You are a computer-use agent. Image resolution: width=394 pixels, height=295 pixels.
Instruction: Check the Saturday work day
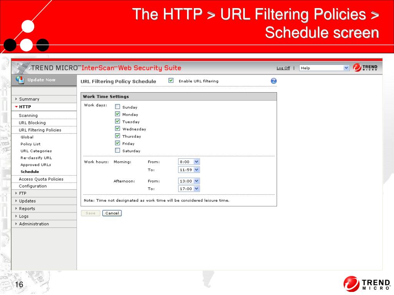117,150
